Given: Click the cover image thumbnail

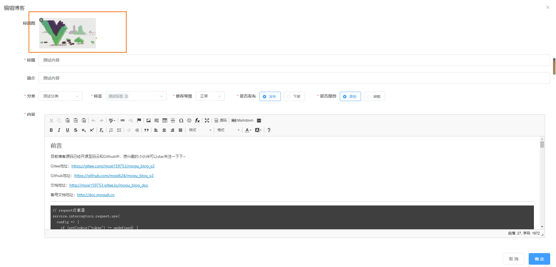Looking at the screenshot, I should coord(67,33).
